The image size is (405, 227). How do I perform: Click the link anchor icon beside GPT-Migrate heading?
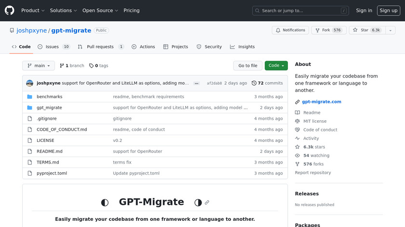click(207, 202)
